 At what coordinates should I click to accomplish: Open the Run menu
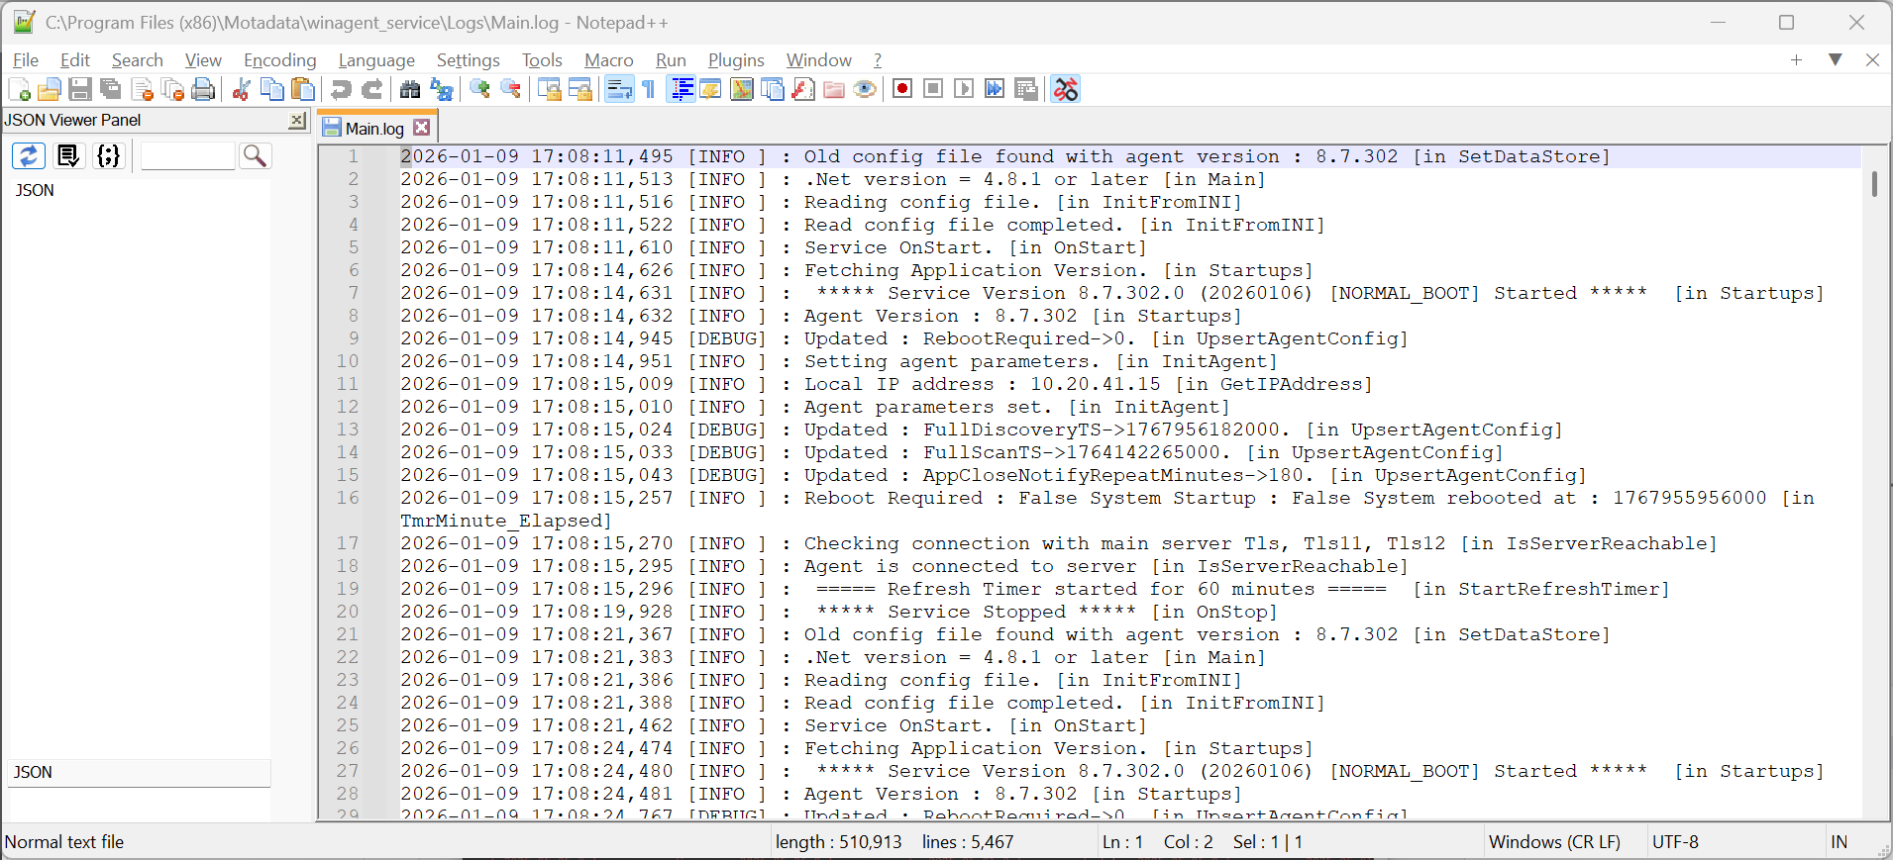[x=671, y=60]
